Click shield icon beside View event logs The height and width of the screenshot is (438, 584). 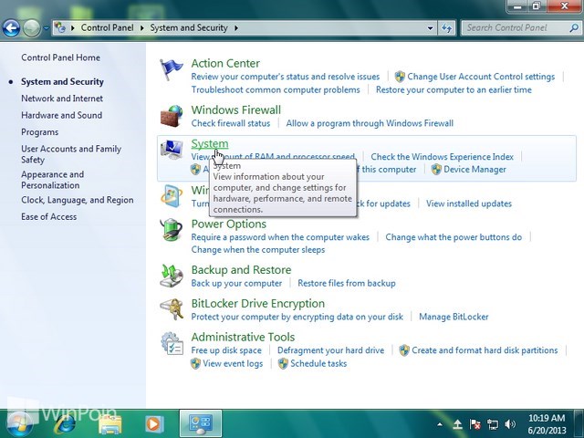[195, 363]
